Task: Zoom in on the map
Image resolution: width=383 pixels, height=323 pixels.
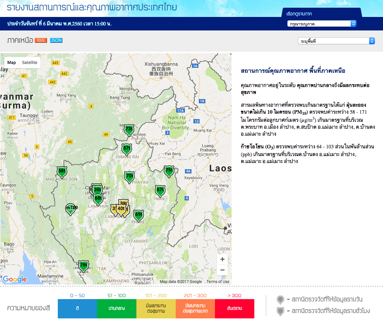Action: coord(222,259)
